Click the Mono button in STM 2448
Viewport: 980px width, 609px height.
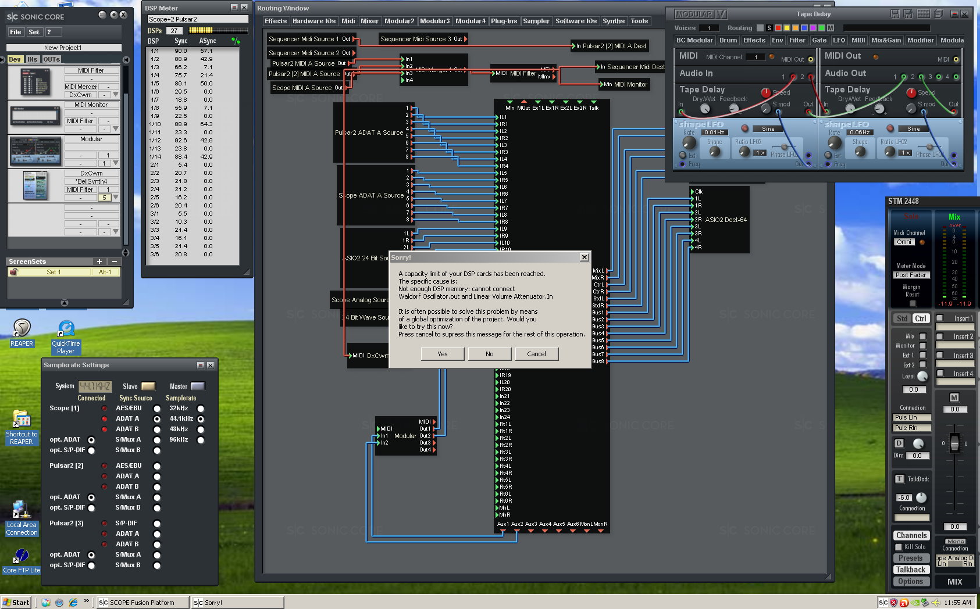955,541
